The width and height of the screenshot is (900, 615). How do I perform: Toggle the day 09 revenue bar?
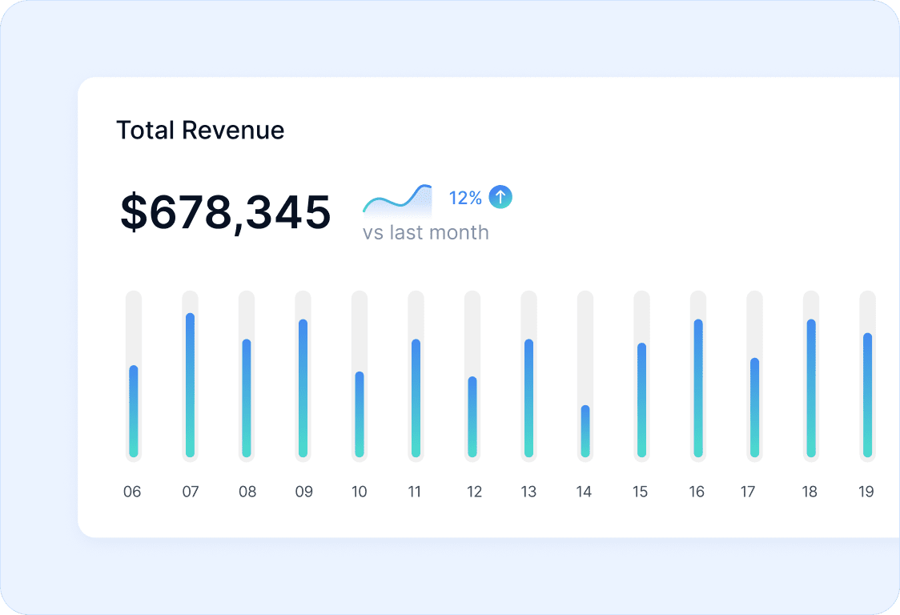(x=303, y=388)
